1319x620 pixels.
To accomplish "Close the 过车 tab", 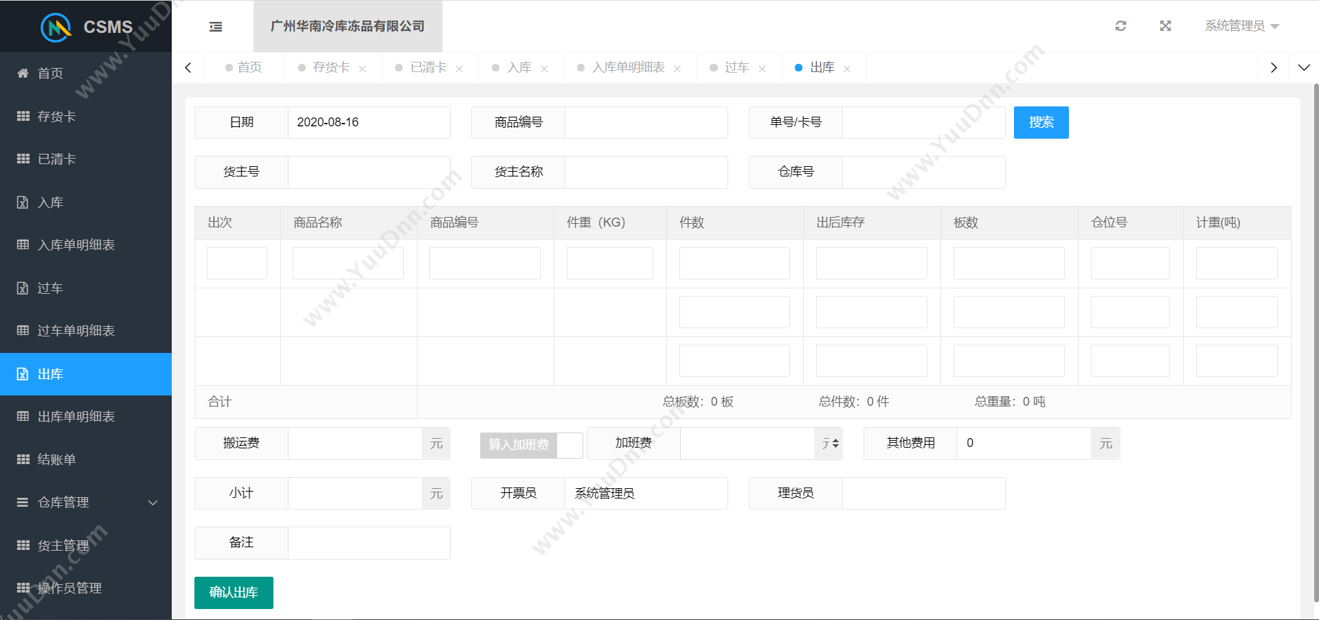I will (x=762, y=69).
